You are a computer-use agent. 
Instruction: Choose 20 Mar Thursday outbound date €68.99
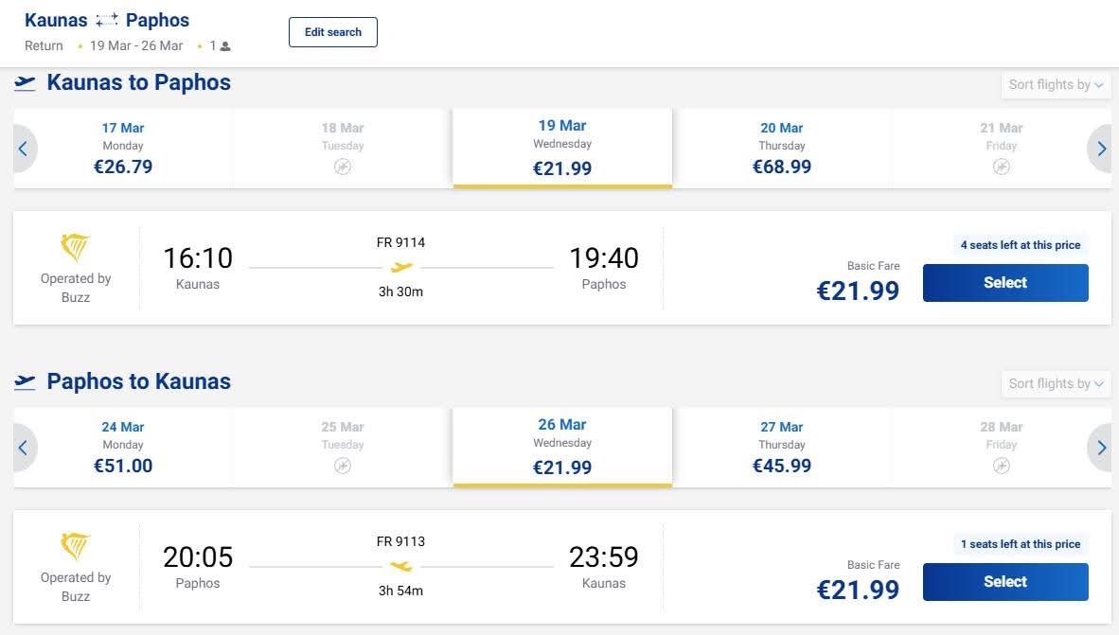pos(781,149)
